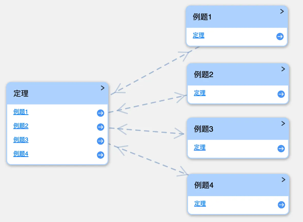
Task: Click arrow icon in 例题3 card's 定理 row
Action: pyautogui.click(x=281, y=148)
